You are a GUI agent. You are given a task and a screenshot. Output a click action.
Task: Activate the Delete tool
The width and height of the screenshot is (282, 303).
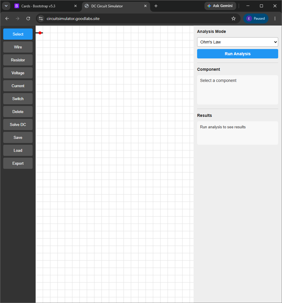coord(18,112)
